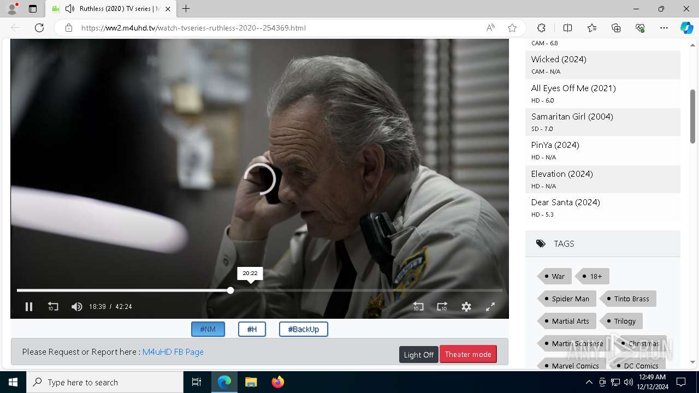Open Favorites list
699x393 pixels.
592,28
